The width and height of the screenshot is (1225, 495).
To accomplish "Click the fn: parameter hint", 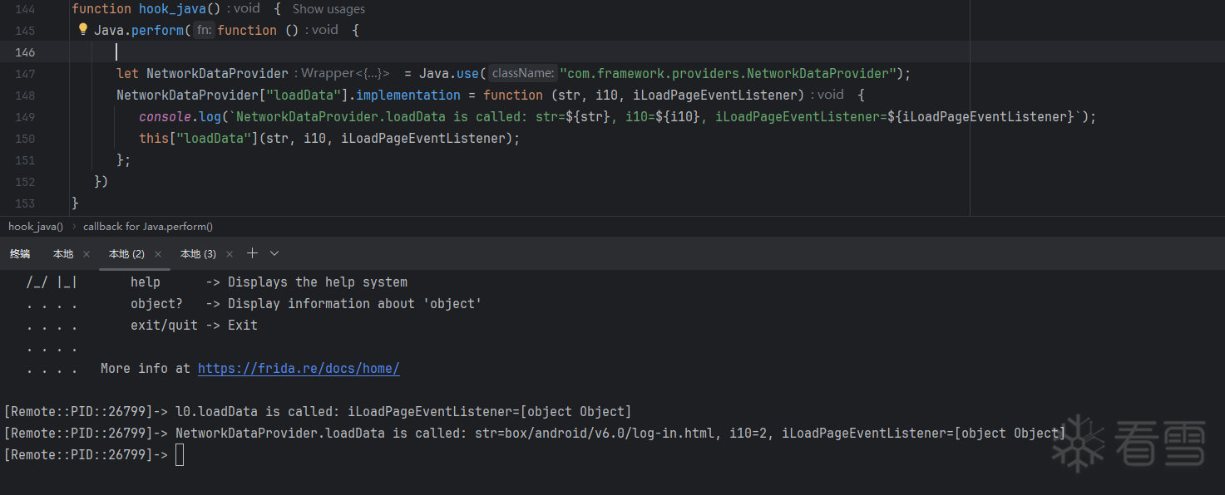I will click(204, 31).
